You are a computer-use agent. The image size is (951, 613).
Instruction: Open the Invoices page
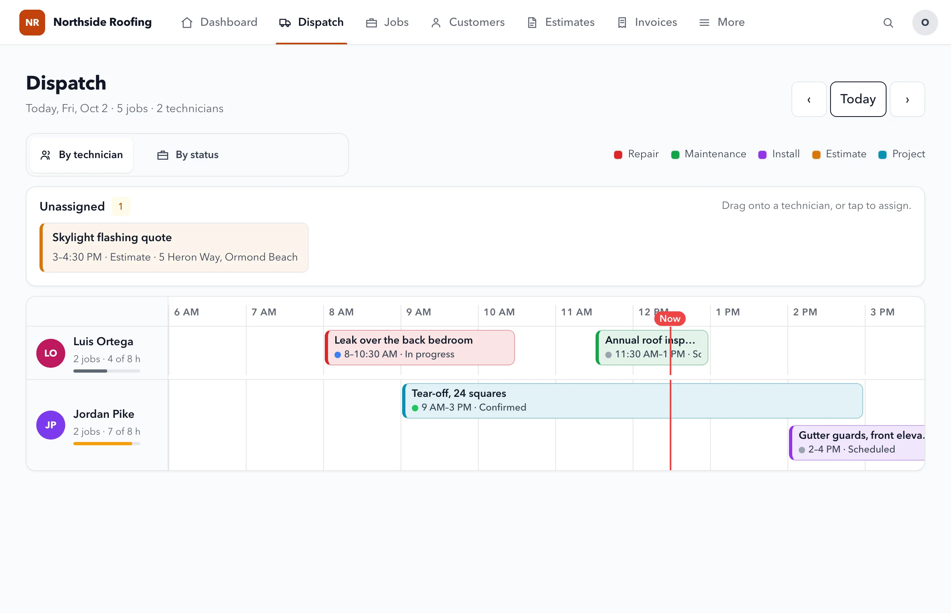(647, 23)
